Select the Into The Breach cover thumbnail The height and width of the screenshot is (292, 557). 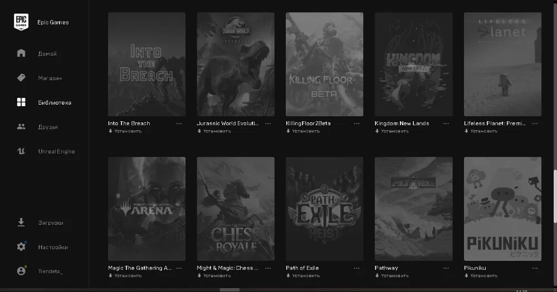coord(146,64)
